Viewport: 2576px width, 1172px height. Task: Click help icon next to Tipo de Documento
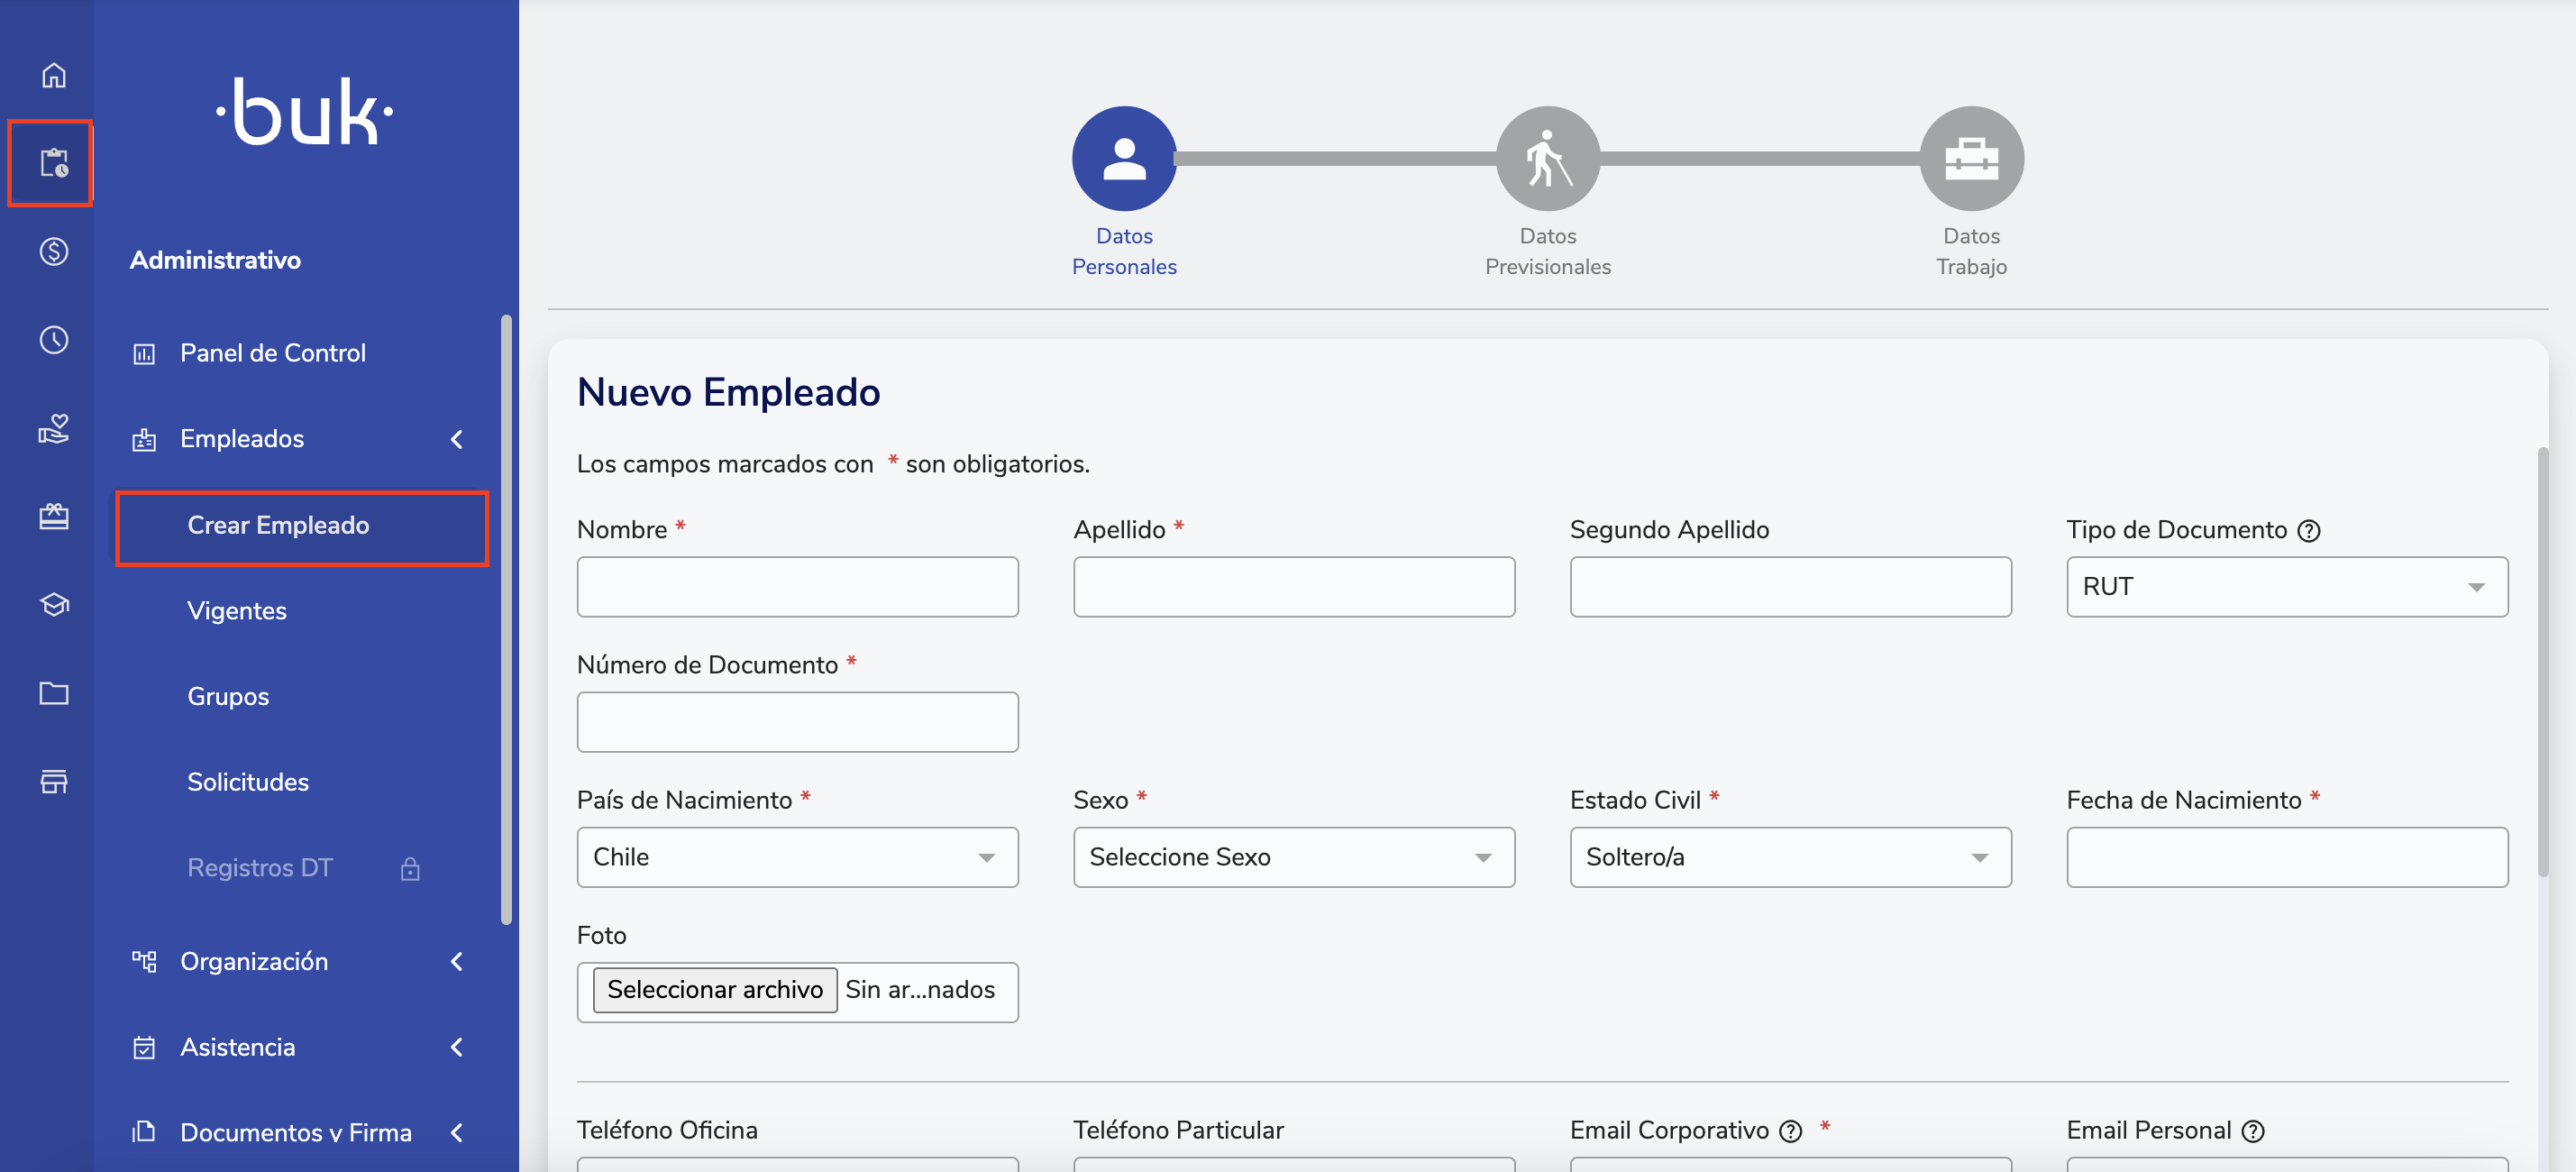(2309, 531)
